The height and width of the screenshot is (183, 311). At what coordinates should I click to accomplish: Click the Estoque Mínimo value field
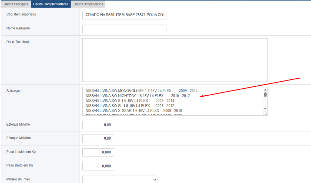98,125
